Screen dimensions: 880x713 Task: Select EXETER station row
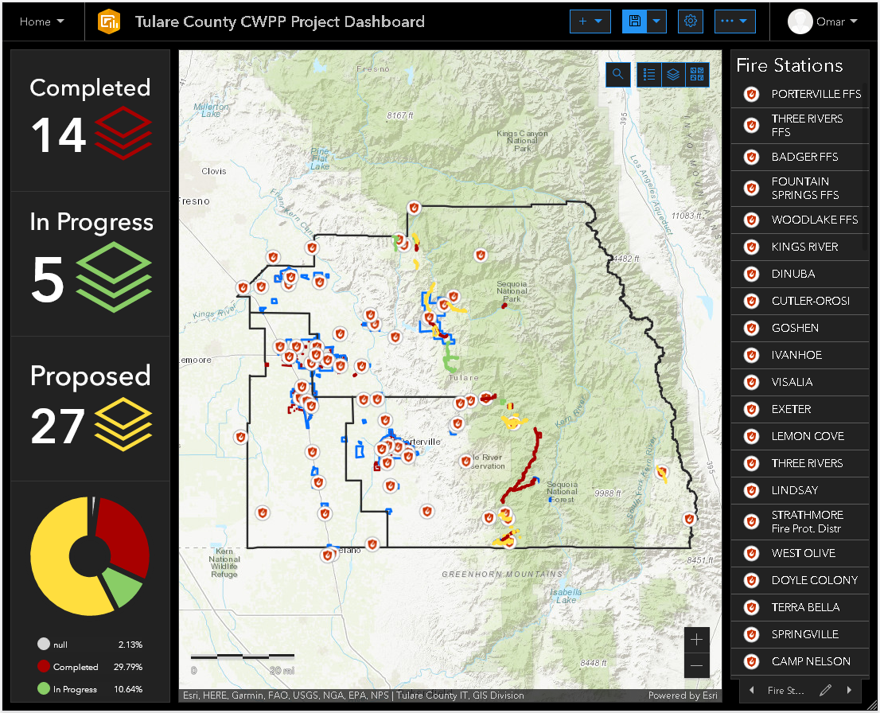pyautogui.click(x=800, y=409)
